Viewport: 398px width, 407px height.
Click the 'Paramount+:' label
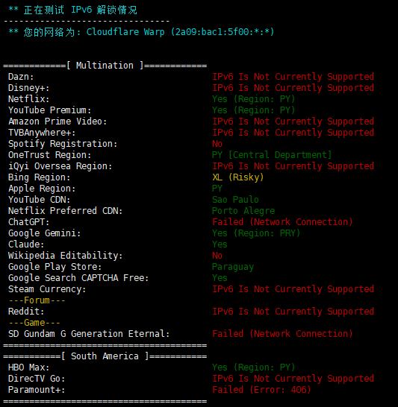click(x=37, y=390)
